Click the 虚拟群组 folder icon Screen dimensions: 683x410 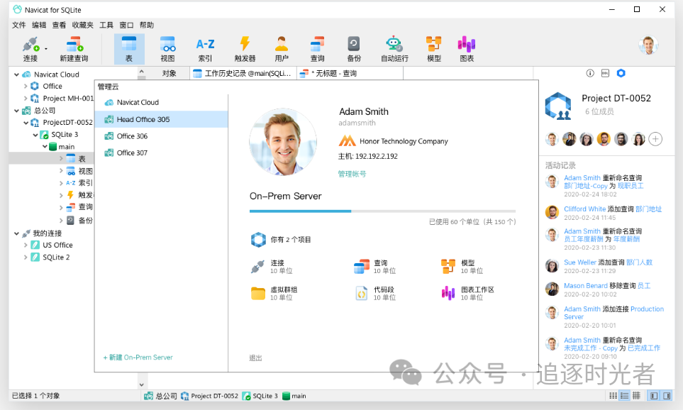pos(258,294)
